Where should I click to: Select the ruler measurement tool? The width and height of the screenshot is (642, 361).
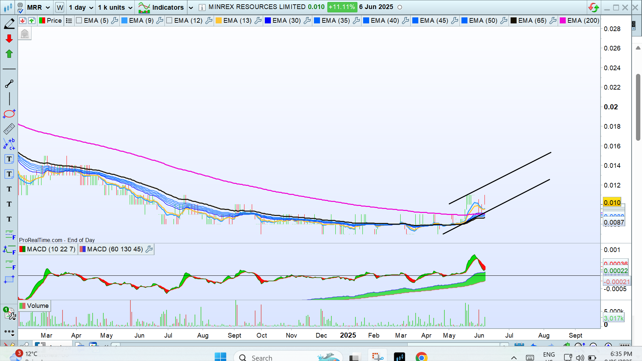(9, 129)
